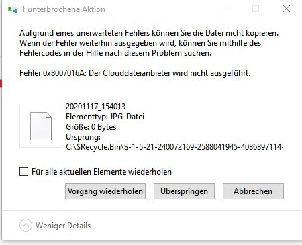
Task: Click the greyed-out maximize window icon
Action: [x=256, y=9]
